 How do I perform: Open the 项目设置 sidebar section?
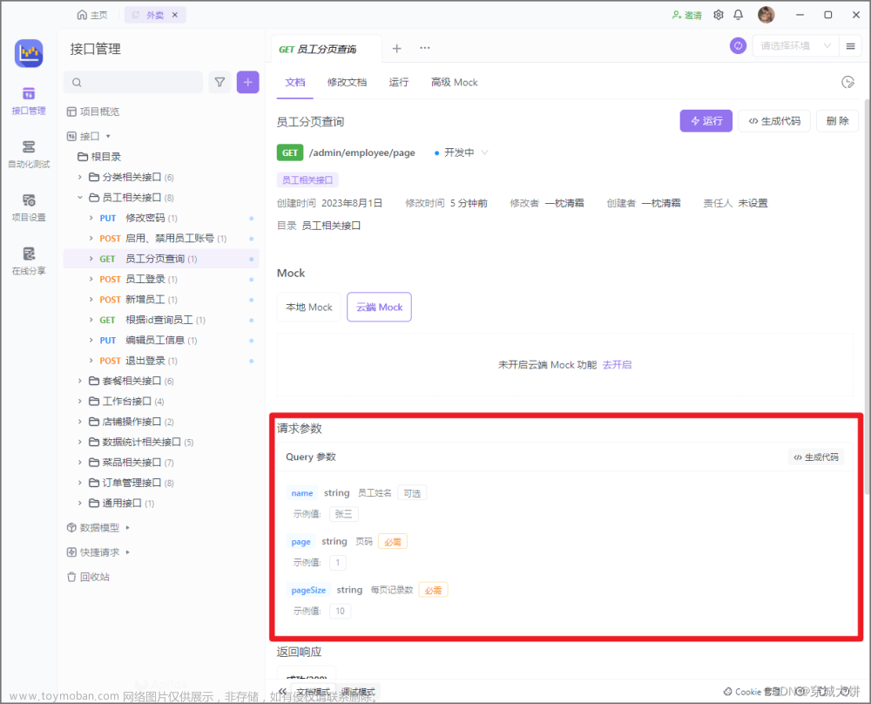29,207
